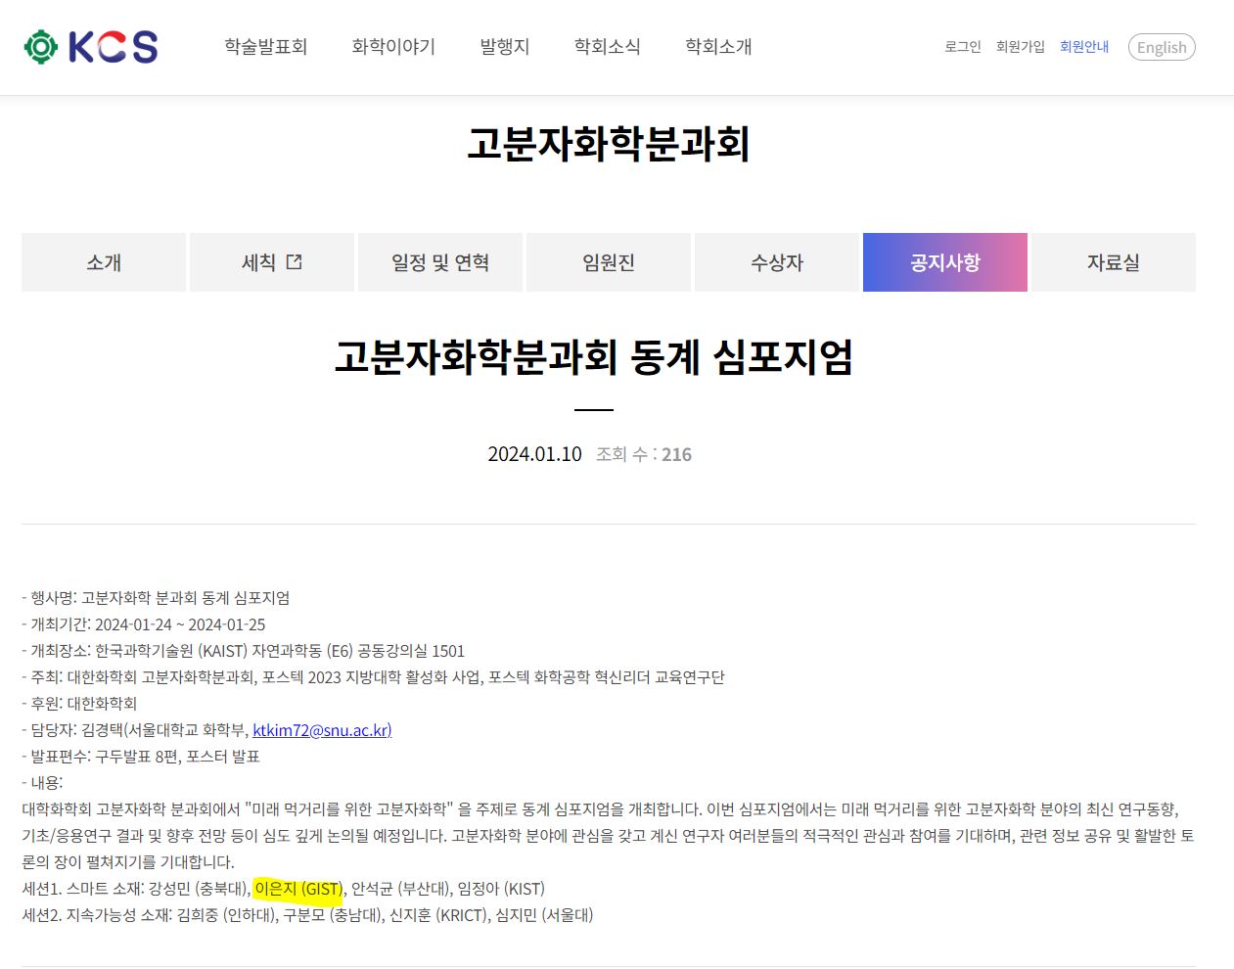Open the 학회소개 menu
Screen dimensions: 1234x969
pyautogui.click(x=718, y=47)
